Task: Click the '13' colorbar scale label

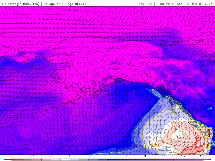Action: 183,156
